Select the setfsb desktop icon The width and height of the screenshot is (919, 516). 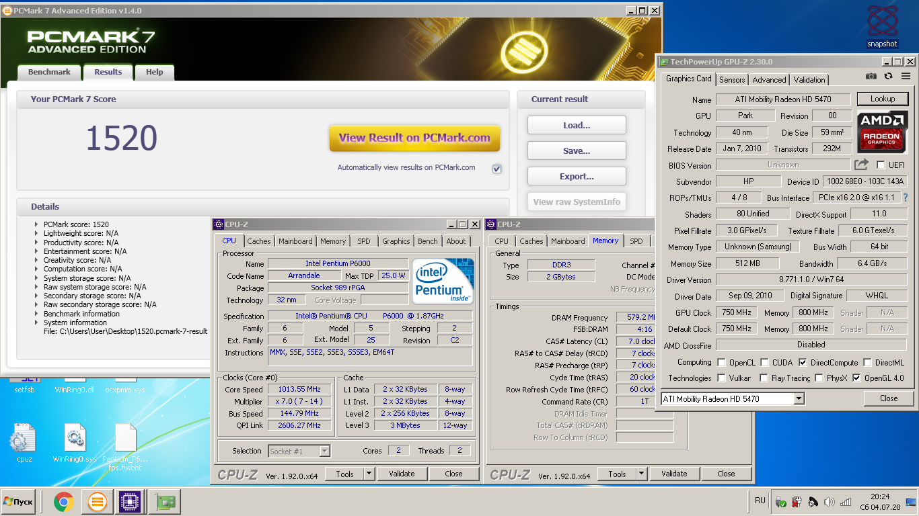click(x=24, y=386)
